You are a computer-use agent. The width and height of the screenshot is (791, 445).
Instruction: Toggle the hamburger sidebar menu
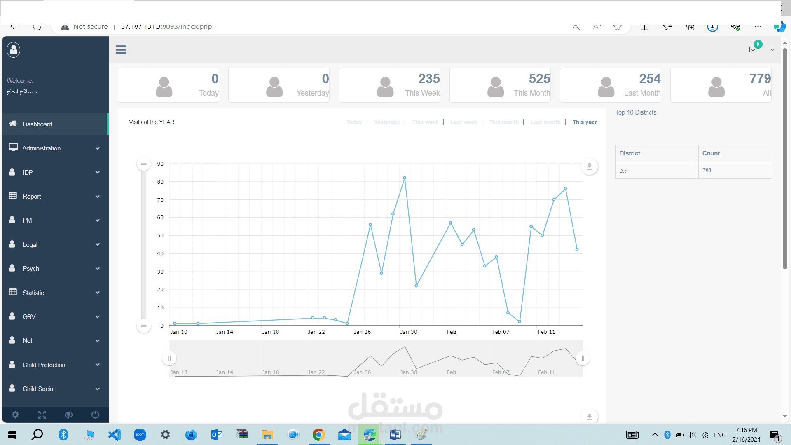tap(121, 50)
